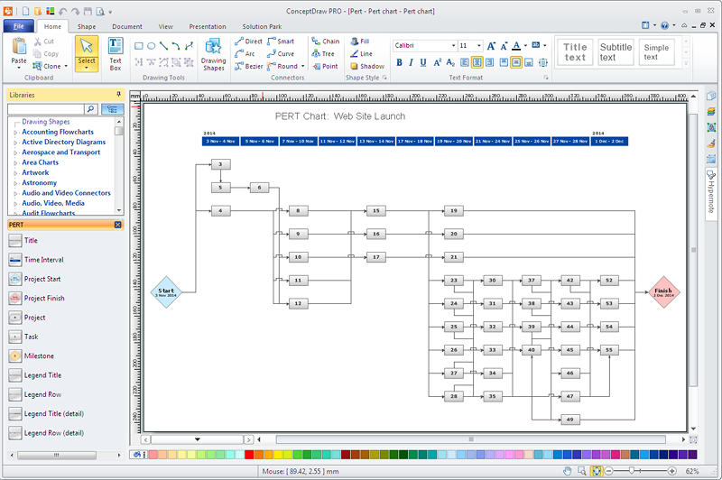Align text center

tap(477, 62)
